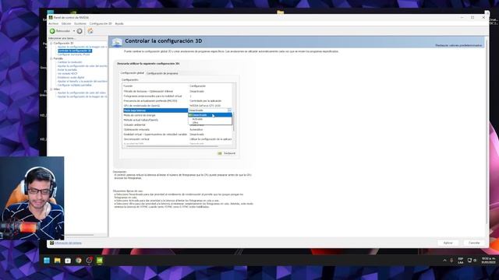Click the Optimización enlazada row
Image resolution: width=499 pixels, height=280 pixels.
tap(178, 130)
